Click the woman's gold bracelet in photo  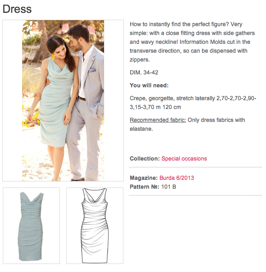tap(38, 95)
